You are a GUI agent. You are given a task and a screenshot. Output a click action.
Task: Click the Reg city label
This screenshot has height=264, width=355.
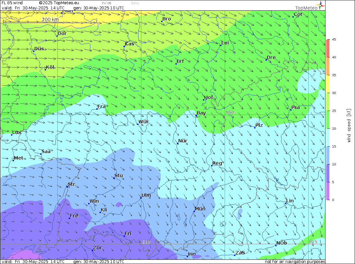217,163
